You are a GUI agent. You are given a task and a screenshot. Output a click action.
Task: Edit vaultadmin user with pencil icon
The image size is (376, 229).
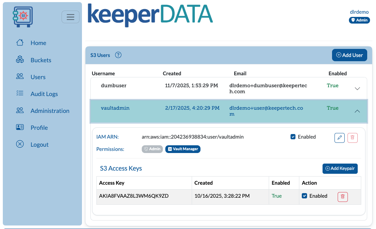(x=339, y=138)
